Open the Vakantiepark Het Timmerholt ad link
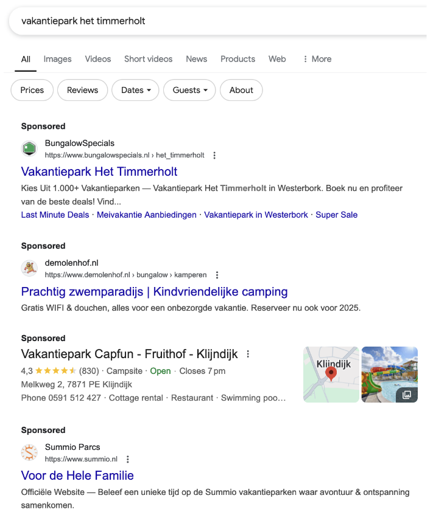 [x=99, y=171]
